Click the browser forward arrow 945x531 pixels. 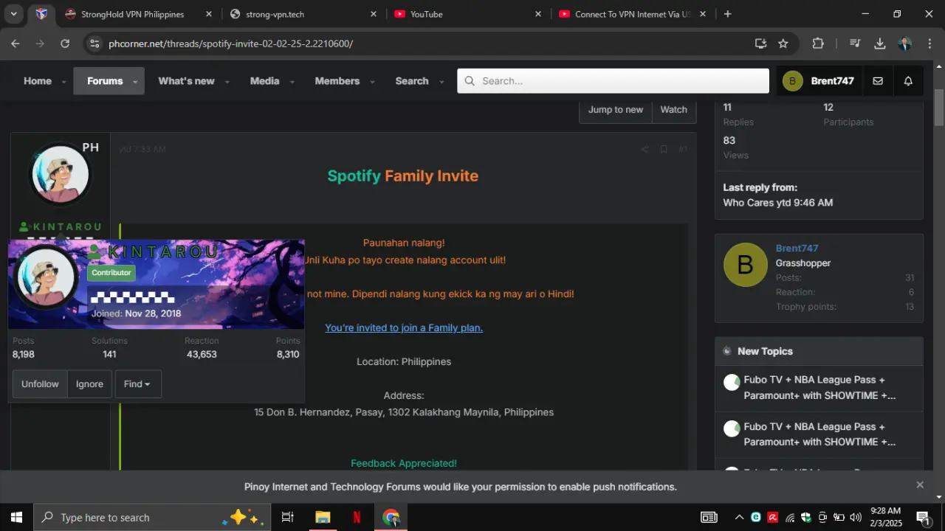click(40, 44)
